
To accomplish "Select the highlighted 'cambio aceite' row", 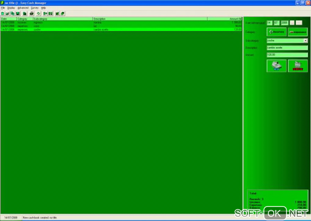I will 121,30.
